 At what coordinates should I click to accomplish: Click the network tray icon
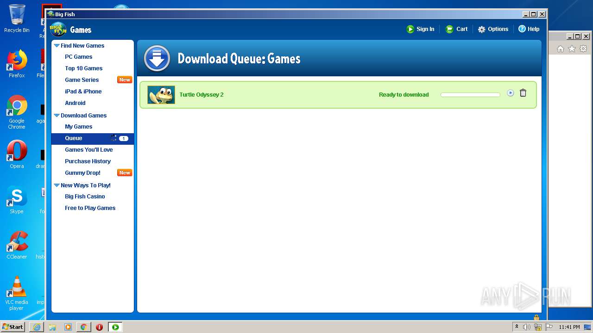[x=538, y=327]
